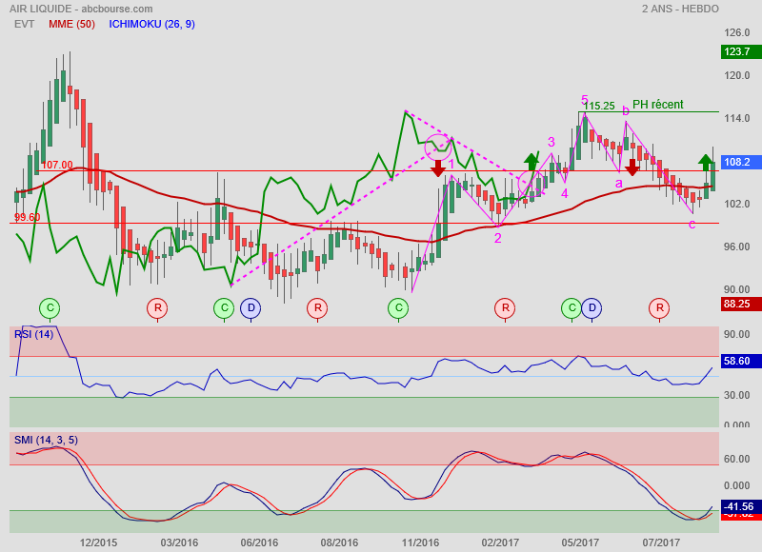Toggle the MME (50) legend label
The image size is (762, 552).
[71, 23]
